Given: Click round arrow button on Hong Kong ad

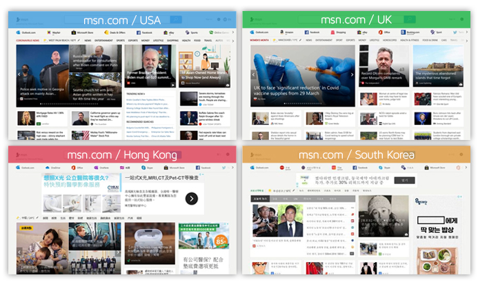Looking at the screenshot, I should point(192,199).
